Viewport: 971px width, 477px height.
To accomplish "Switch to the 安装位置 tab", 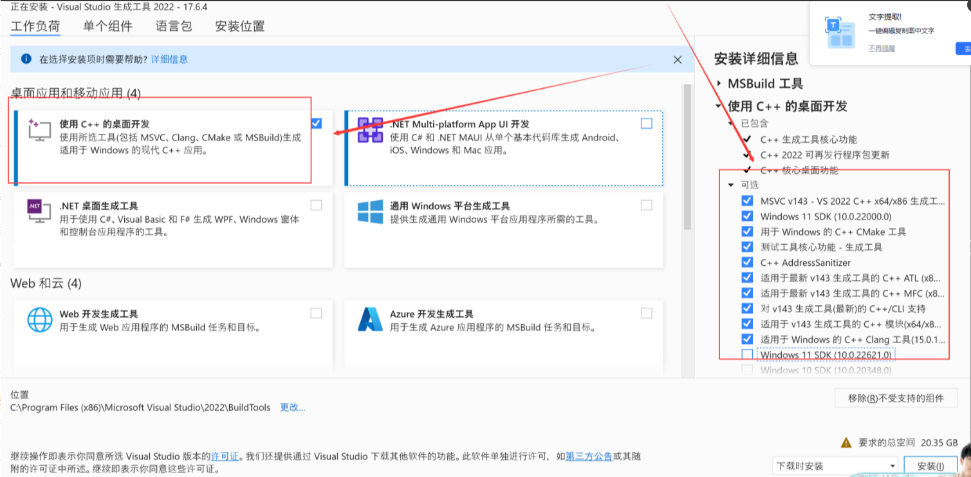I will [x=240, y=26].
